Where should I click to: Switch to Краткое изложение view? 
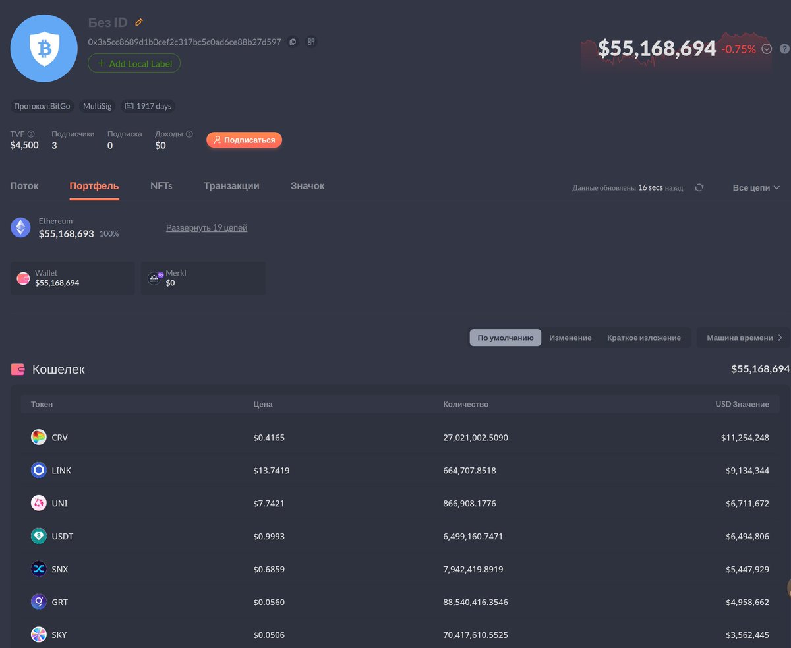click(x=644, y=338)
